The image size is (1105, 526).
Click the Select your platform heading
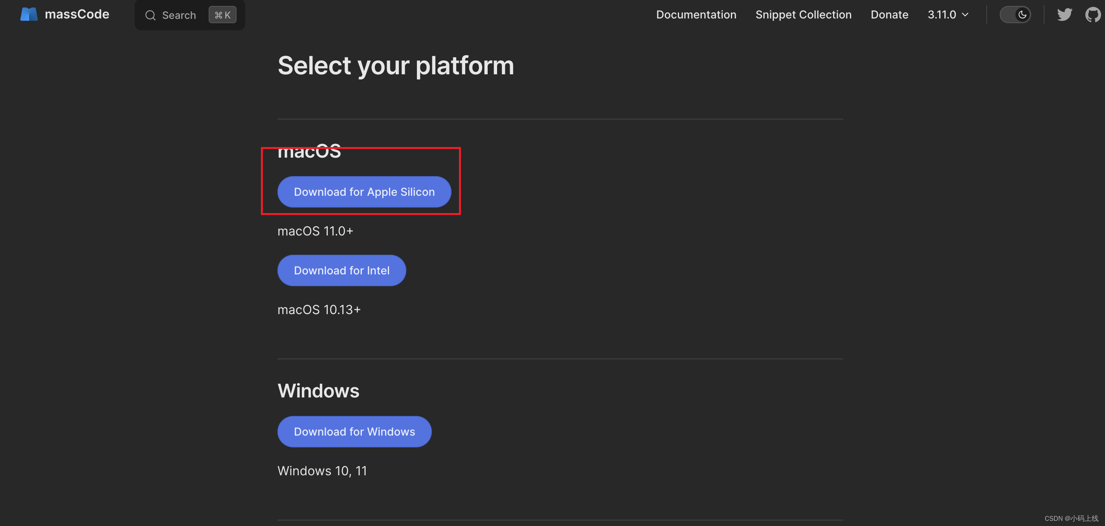(x=395, y=66)
